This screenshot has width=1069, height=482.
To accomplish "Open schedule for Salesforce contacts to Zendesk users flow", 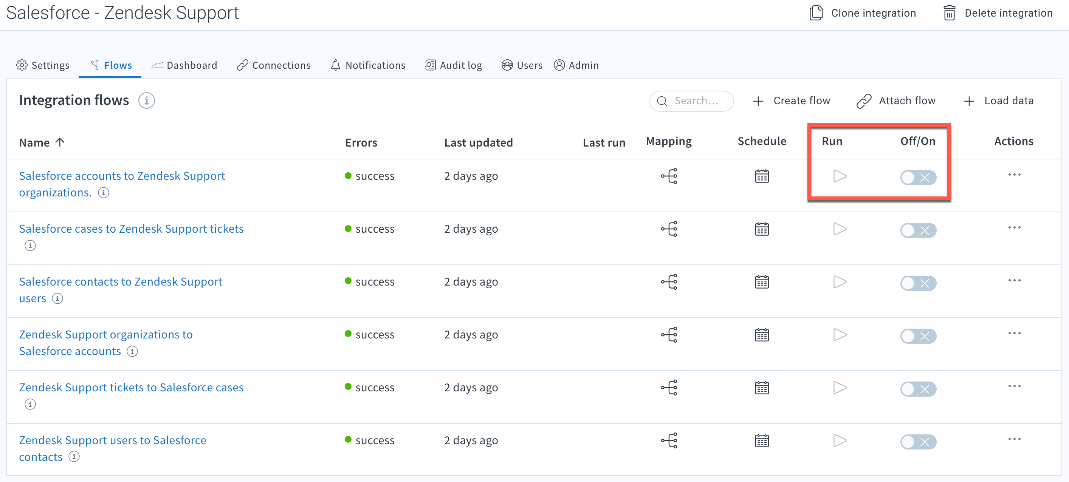I will point(762,282).
